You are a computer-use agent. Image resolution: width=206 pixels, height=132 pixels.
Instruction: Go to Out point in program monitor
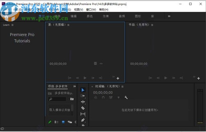click(x=181, y=78)
